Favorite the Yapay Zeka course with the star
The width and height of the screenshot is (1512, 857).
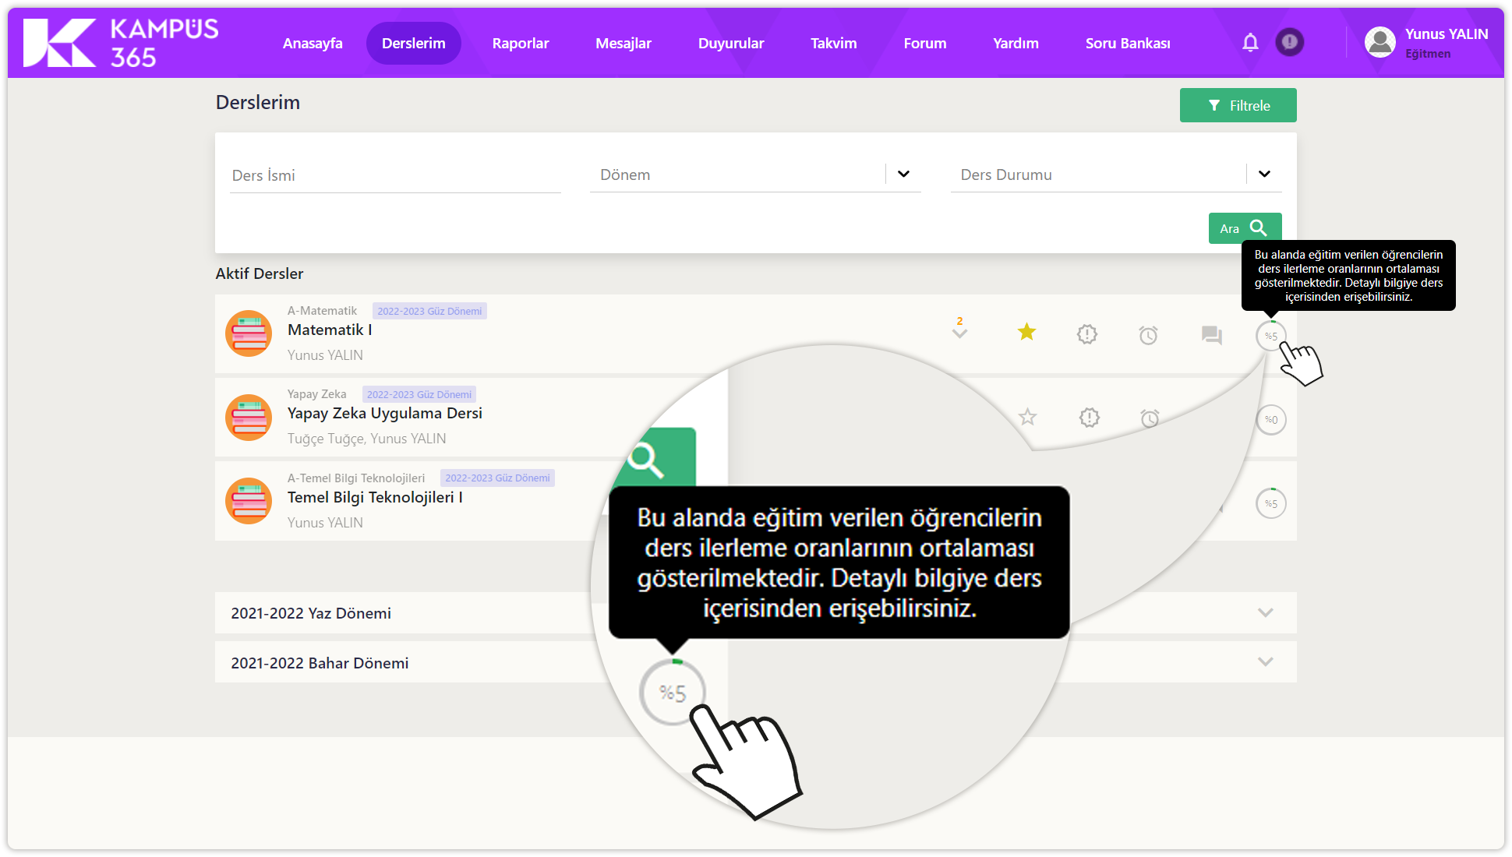click(1028, 418)
